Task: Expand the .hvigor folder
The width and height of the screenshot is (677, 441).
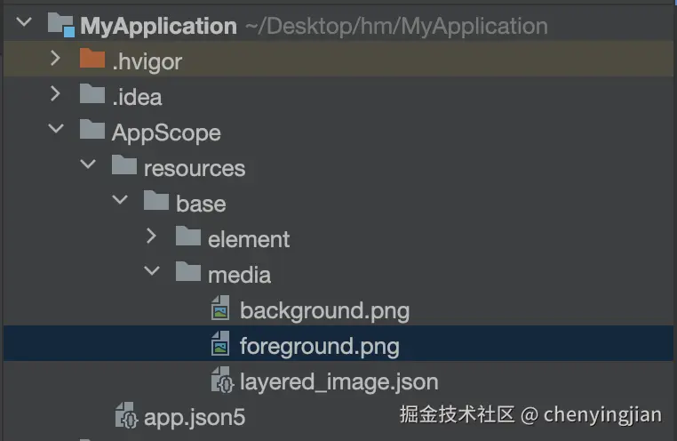Action: (x=56, y=60)
